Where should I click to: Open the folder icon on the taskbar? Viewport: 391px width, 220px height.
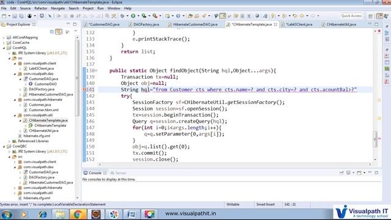click(x=60, y=215)
